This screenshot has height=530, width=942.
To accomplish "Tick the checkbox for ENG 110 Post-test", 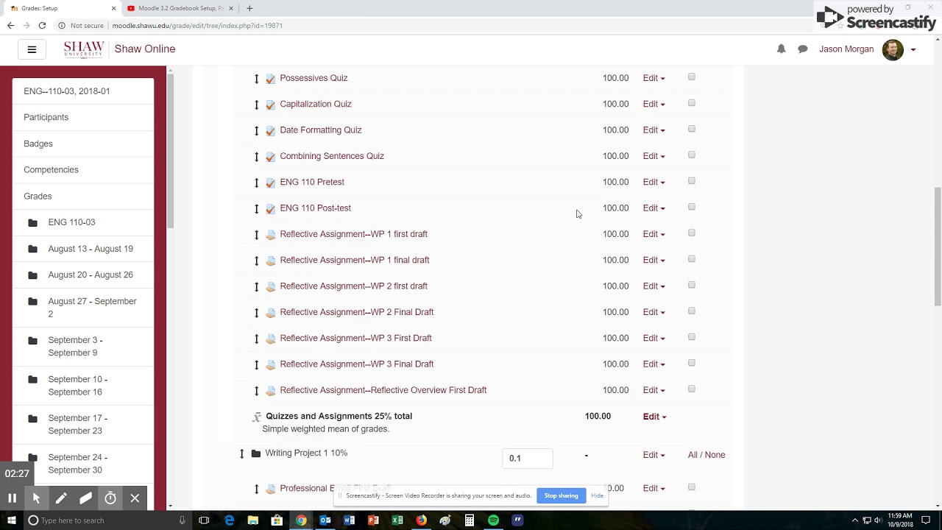I will 692,207.
